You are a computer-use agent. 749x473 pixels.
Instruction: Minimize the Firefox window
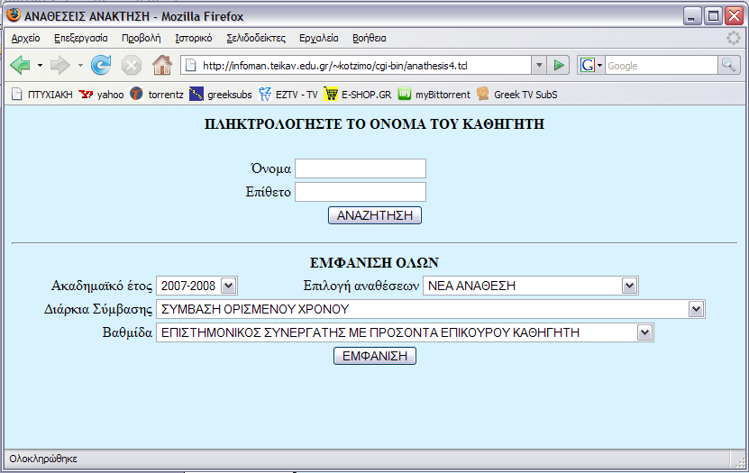[691, 16]
